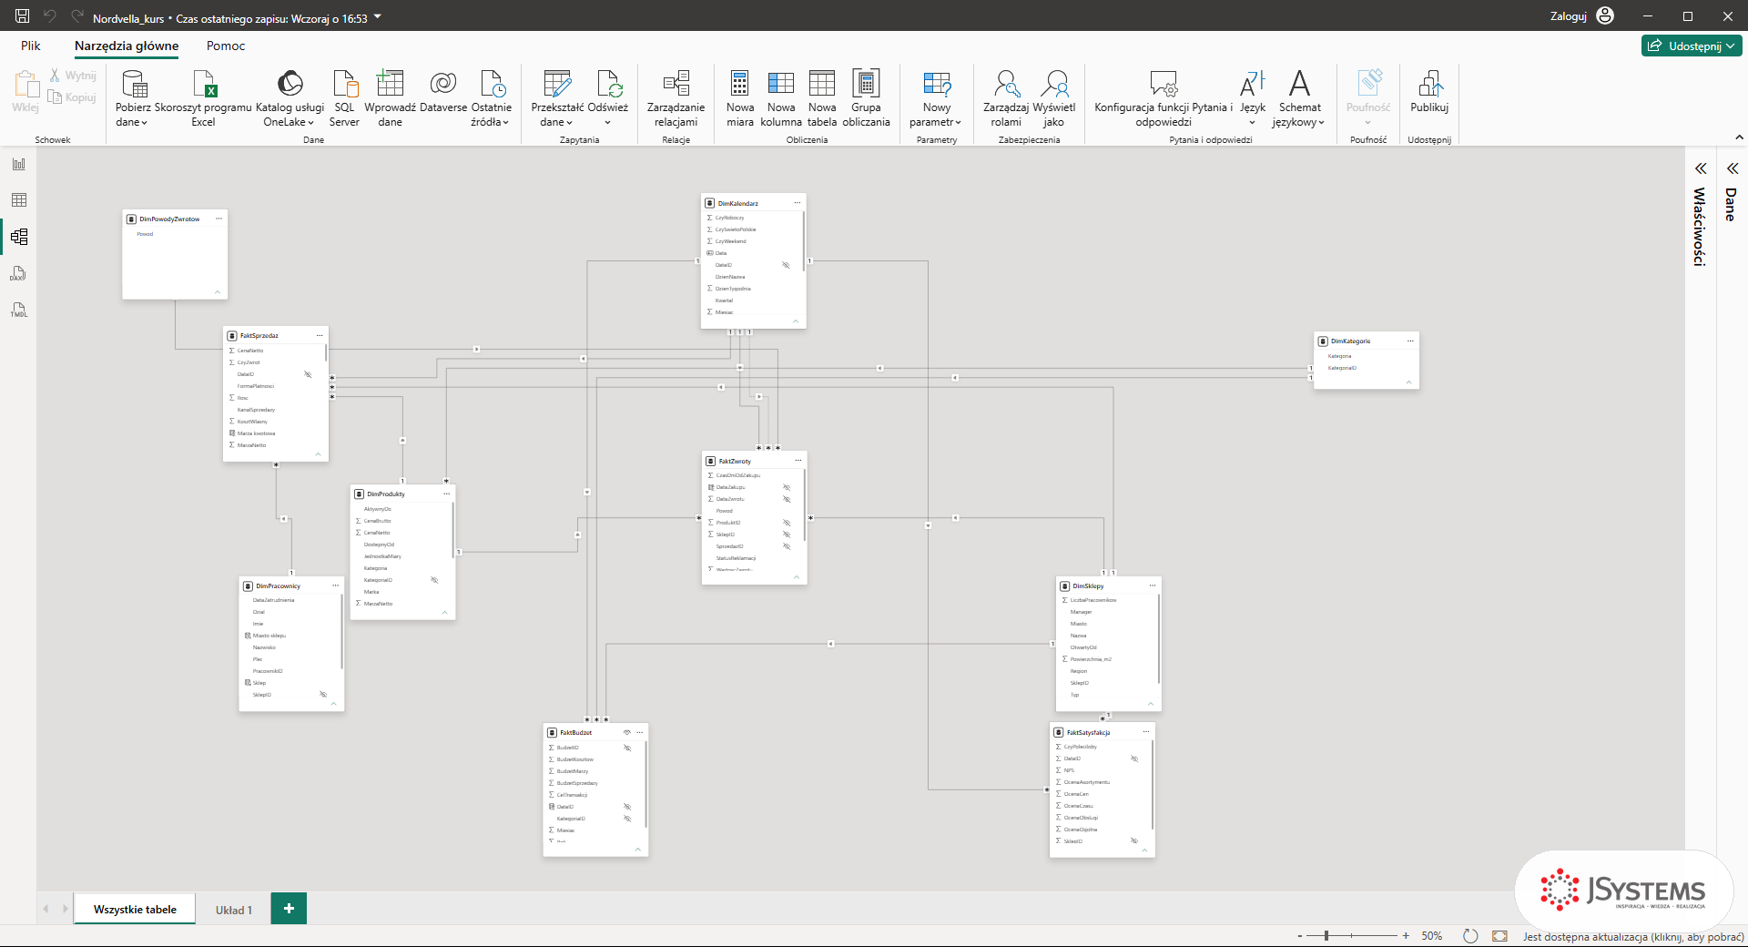Toggle visibility of the FaktBudzet table header
The width and height of the screenshot is (1748, 947).
click(x=627, y=732)
